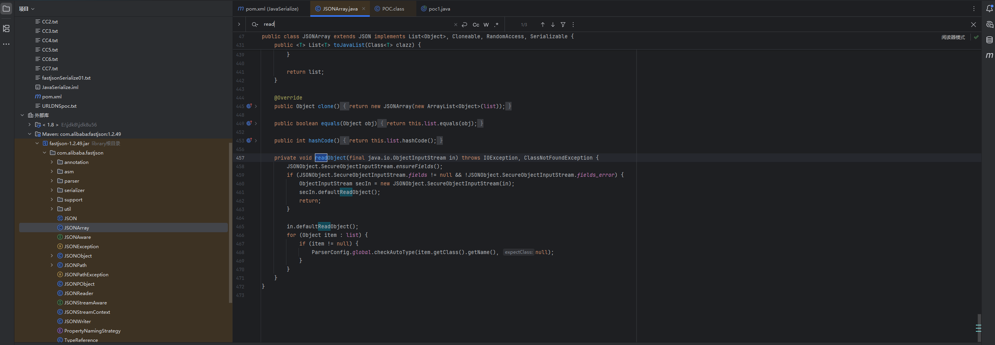
Task: Click into the search text field
Action: [x=351, y=24]
